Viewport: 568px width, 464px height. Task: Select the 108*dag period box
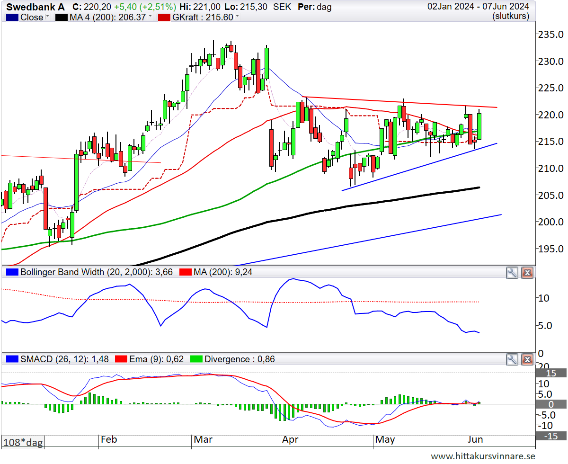click(23, 442)
